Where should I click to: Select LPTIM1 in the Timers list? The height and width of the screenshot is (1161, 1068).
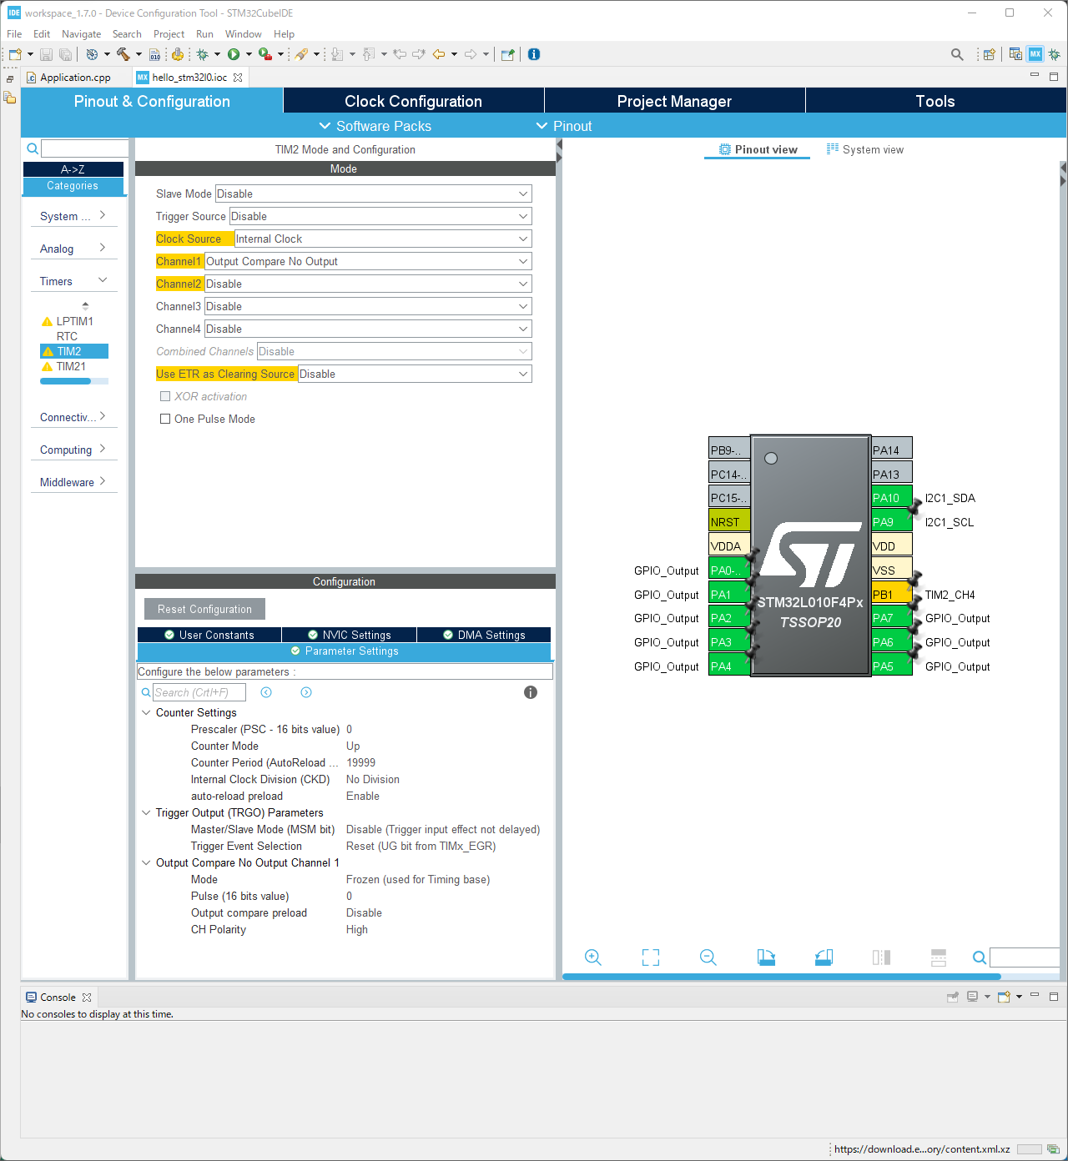click(x=74, y=321)
